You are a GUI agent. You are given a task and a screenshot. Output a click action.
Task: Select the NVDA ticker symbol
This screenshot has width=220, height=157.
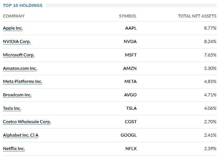(130, 42)
